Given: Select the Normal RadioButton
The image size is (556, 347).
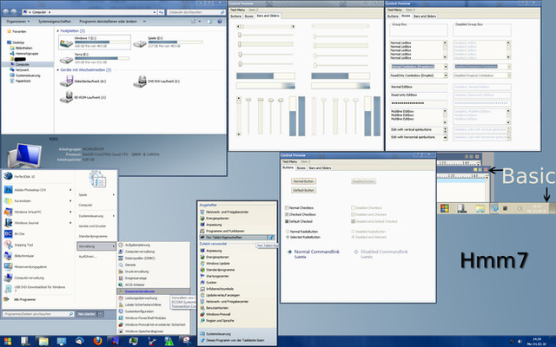Looking at the screenshot, I should tap(288, 232).
